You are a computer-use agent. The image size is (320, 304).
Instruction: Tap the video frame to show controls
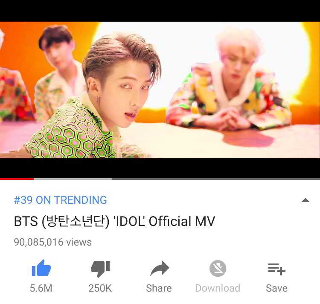(x=160, y=90)
